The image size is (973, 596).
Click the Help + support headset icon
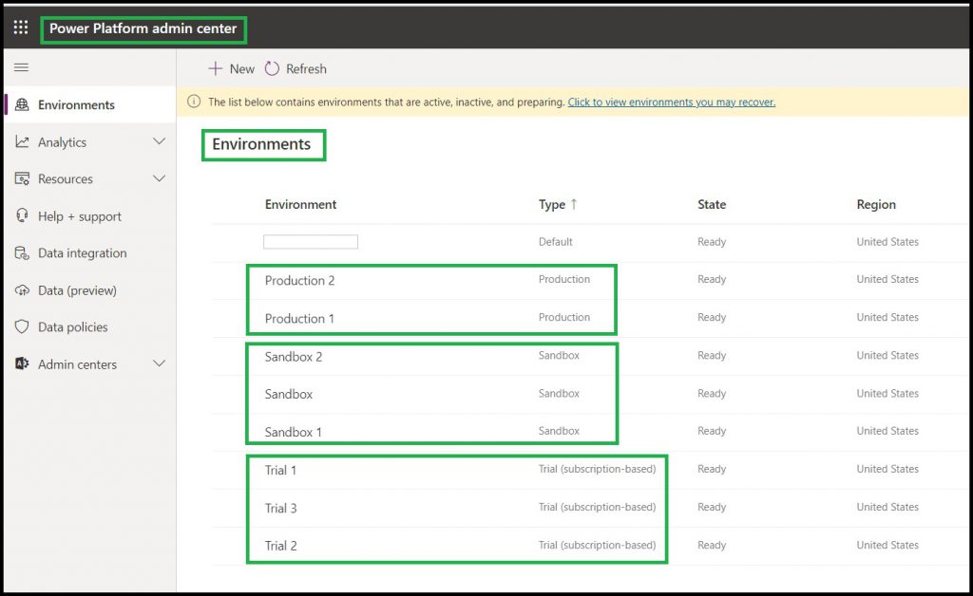pyautogui.click(x=22, y=215)
